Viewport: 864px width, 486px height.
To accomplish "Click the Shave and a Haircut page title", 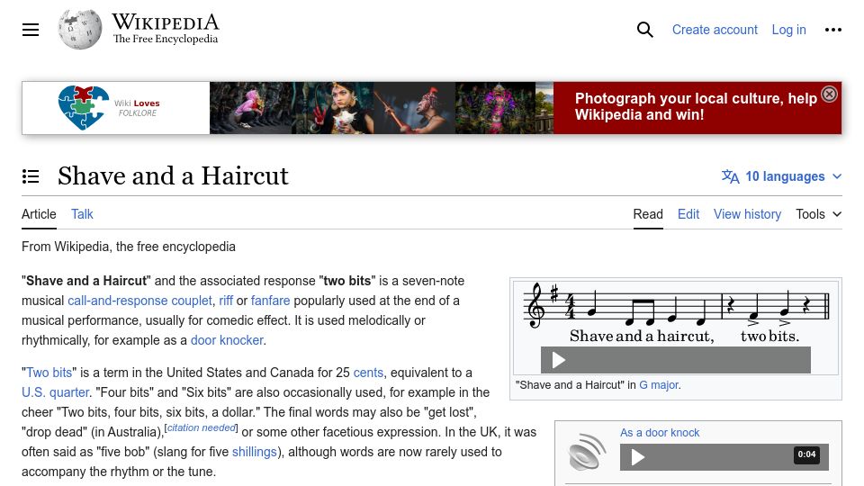I will 173,176.
